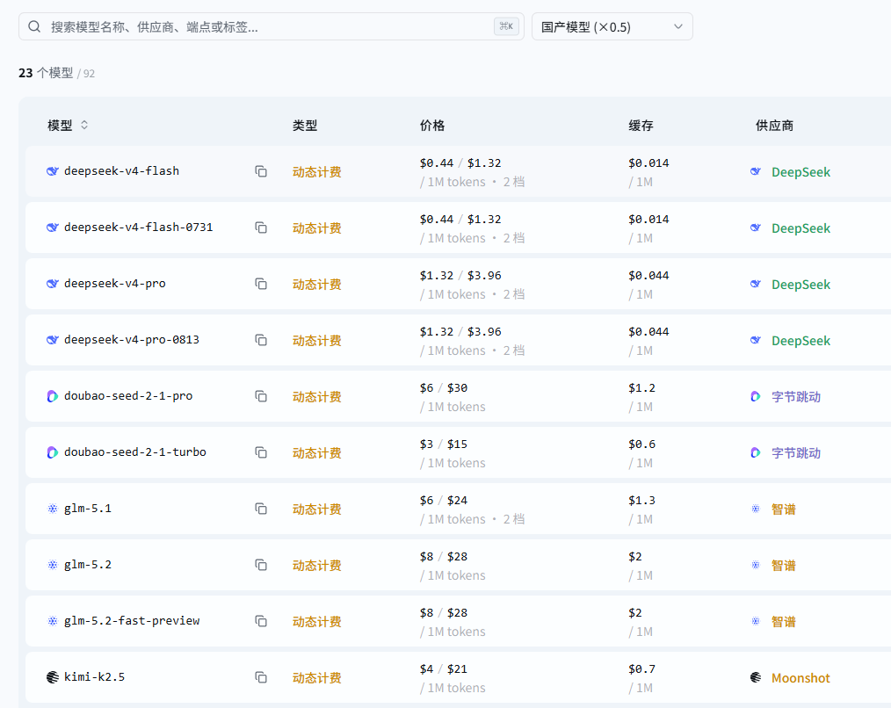Click the DeepSeek whale icon beside deepseek-v4-flash
Image resolution: width=891 pixels, height=708 pixels.
click(52, 171)
